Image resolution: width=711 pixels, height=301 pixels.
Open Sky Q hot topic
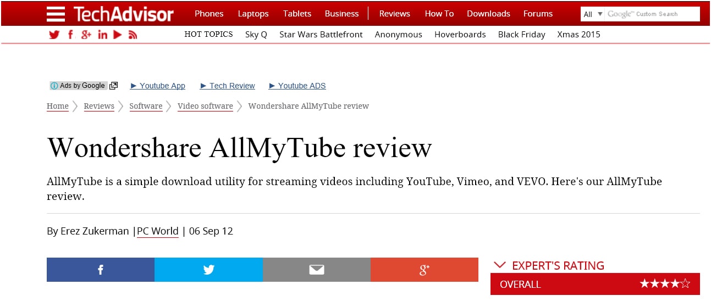point(256,35)
